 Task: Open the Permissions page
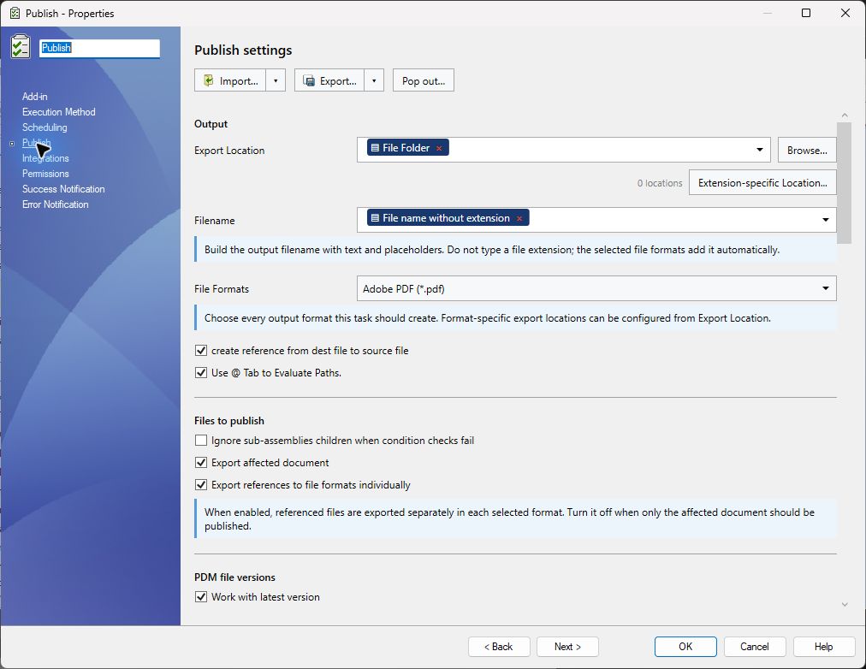point(45,174)
